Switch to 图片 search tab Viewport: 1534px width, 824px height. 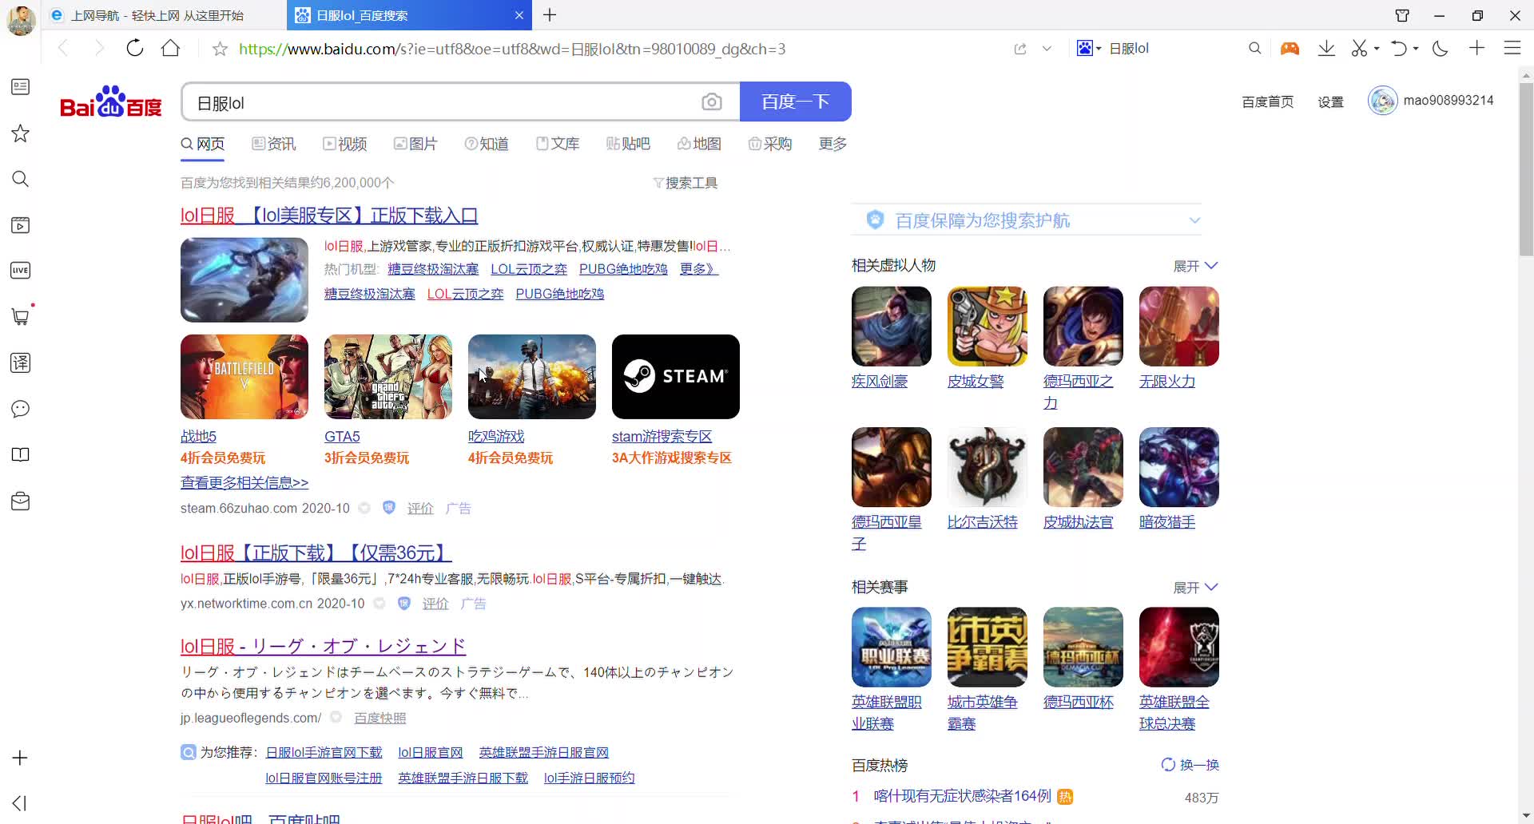click(415, 144)
